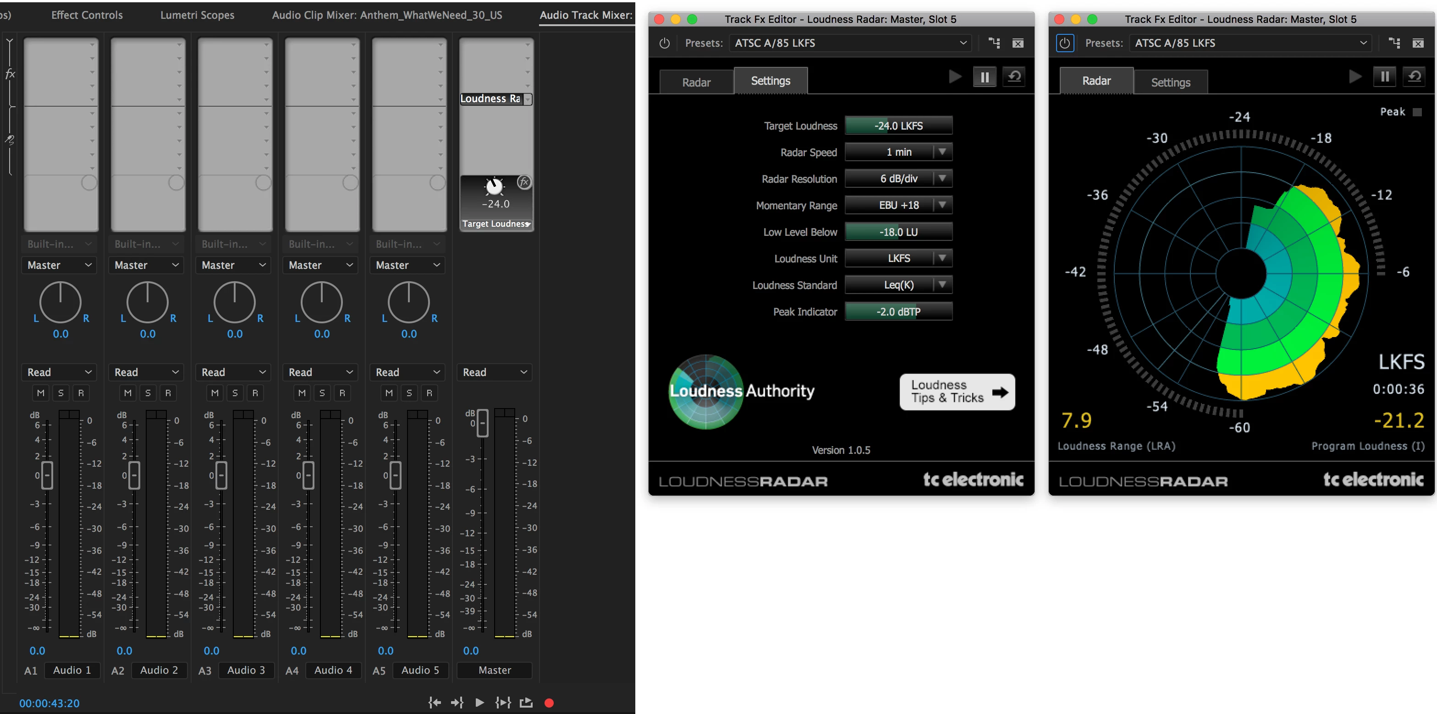Pause the Loudness Radar in Settings window
The height and width of the screenshot is (714, 1437).
[985, 77]
